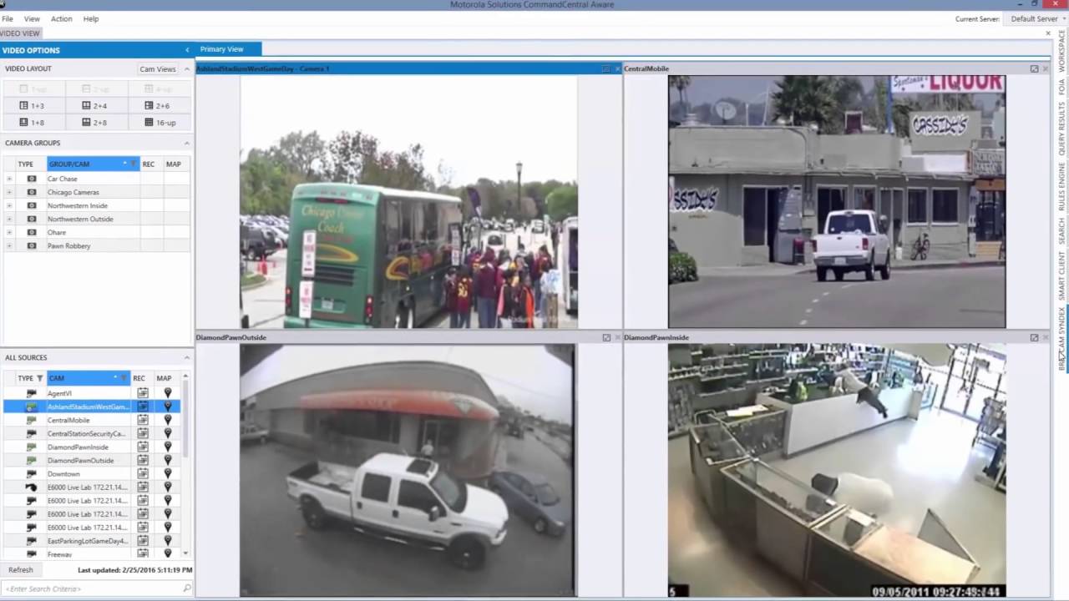Click the Video View tab label

(20, 33)
